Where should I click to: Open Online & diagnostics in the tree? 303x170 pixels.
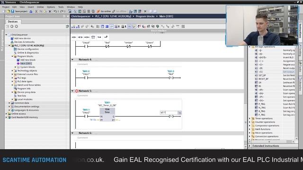28,53
